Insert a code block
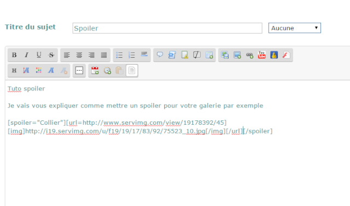The height and width of the screenshot is (206, 350). pos(172,55)
